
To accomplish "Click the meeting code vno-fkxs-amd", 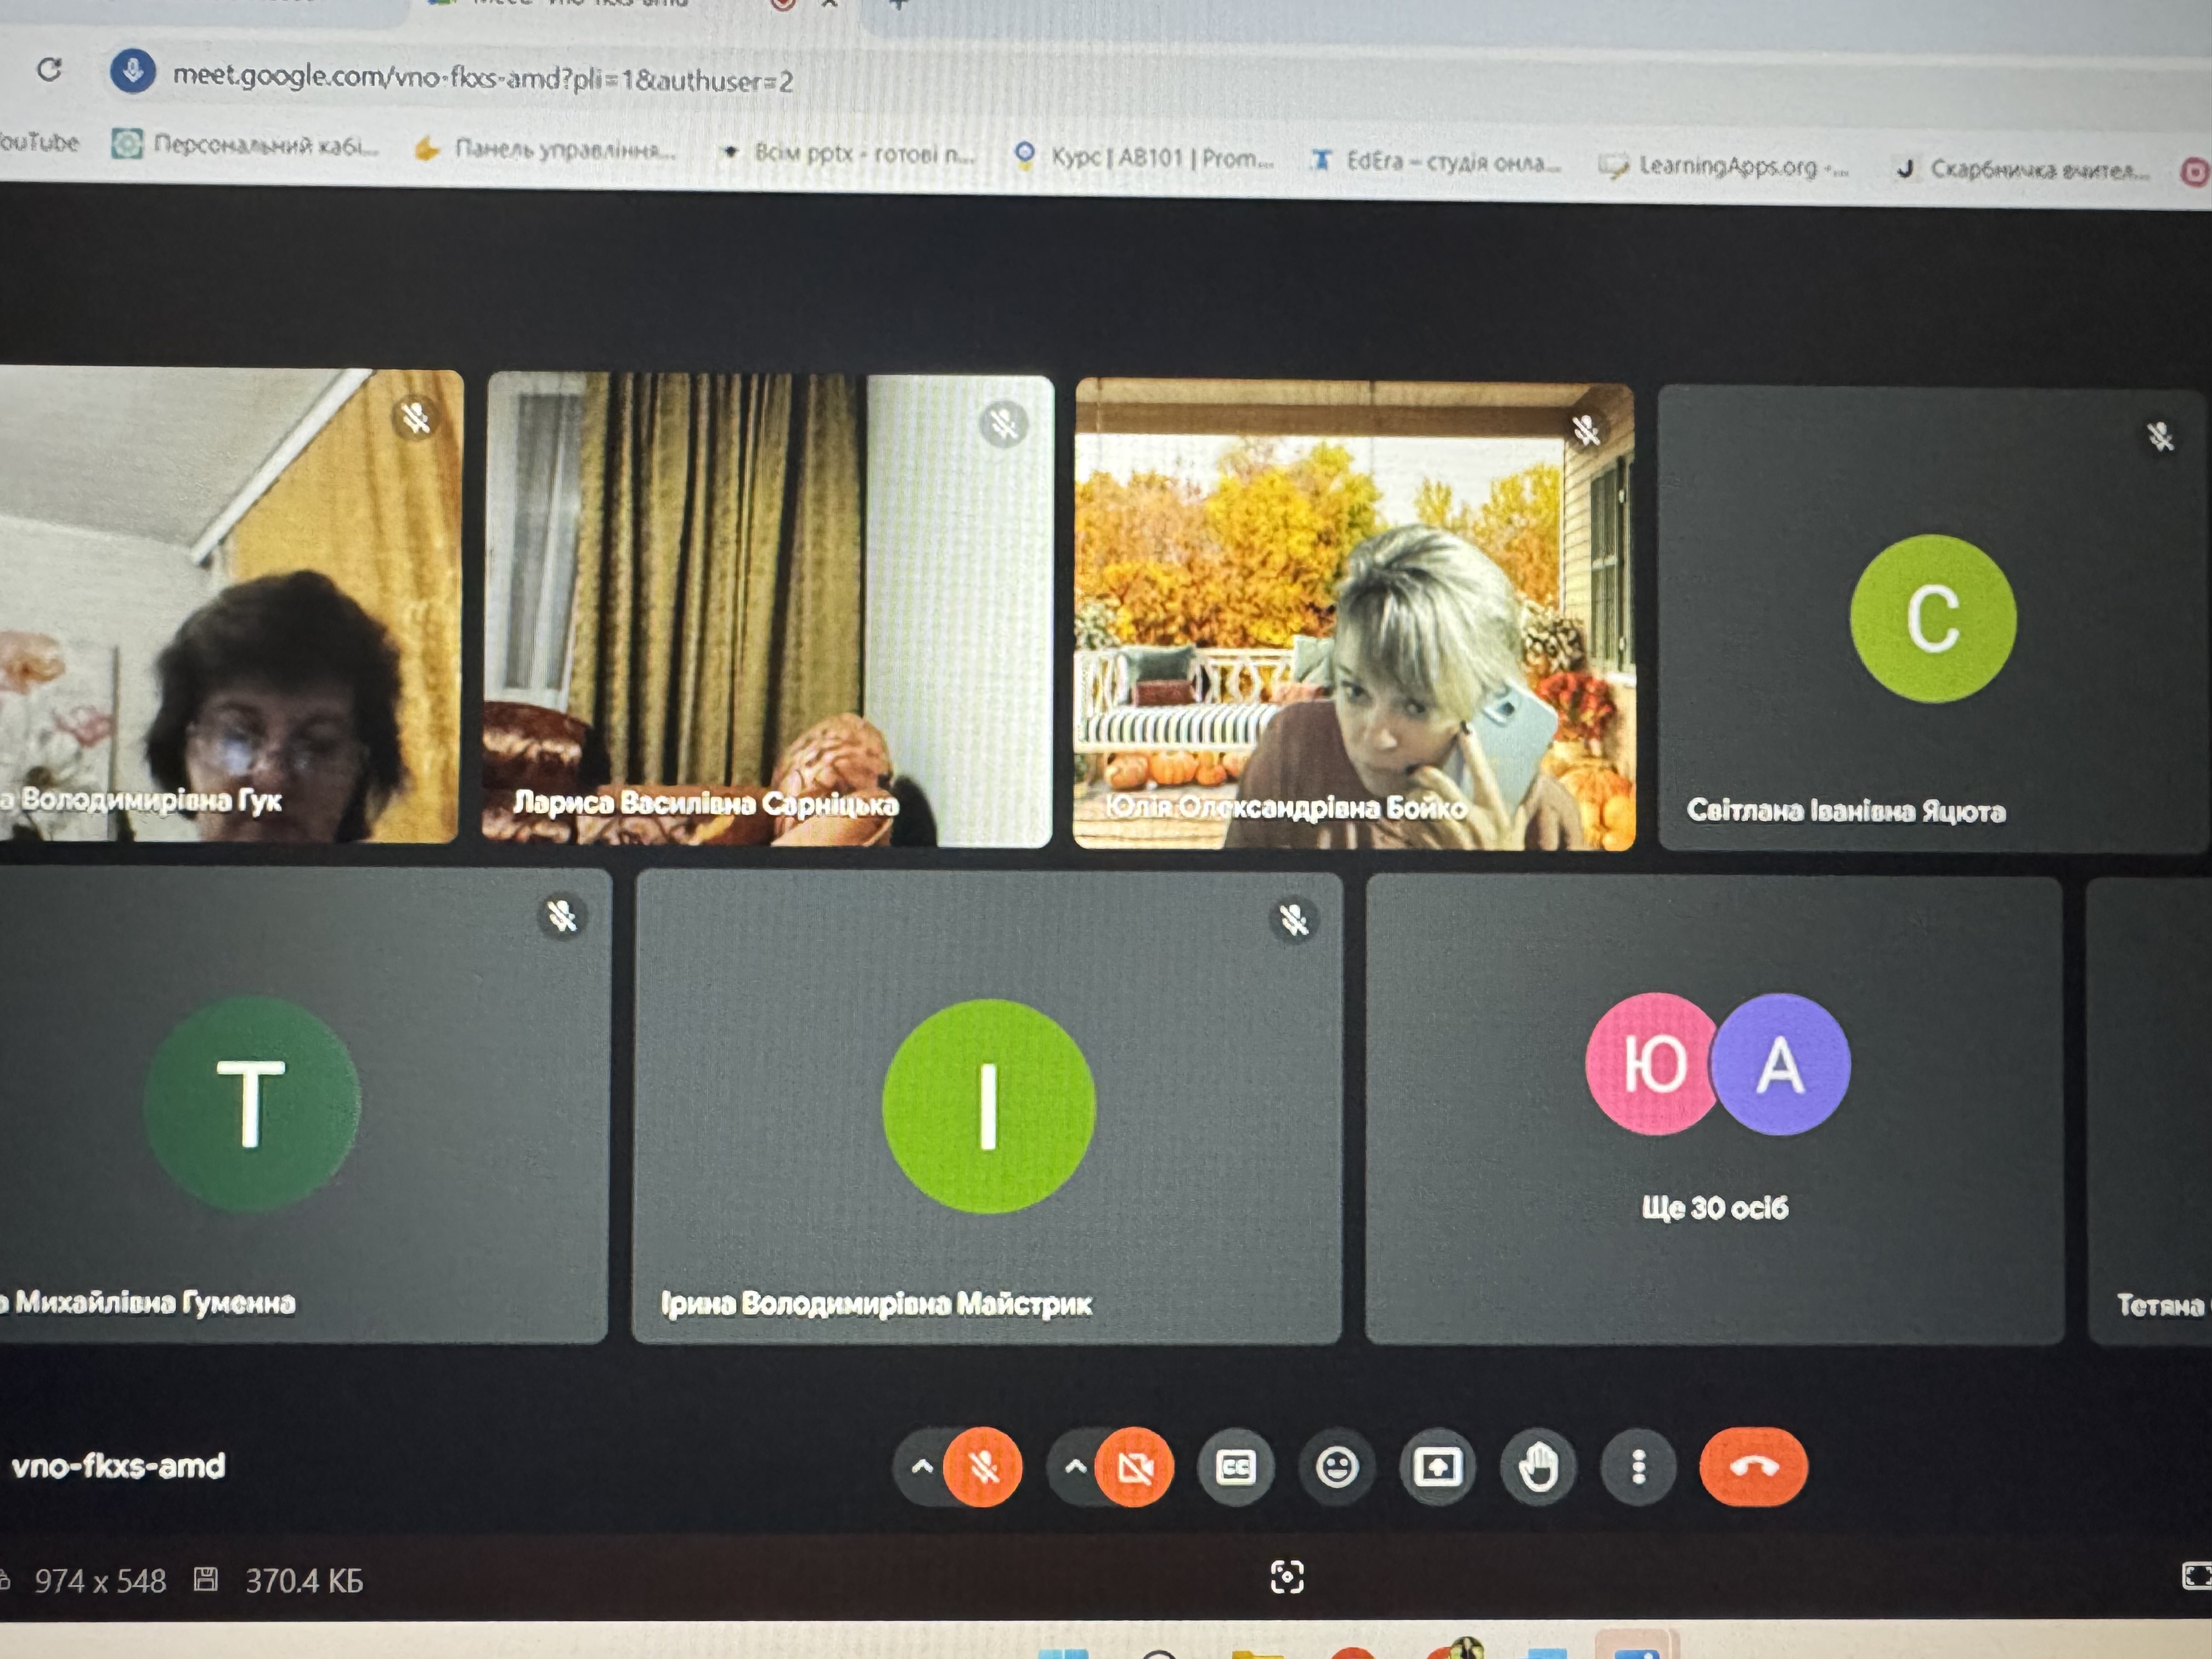I will pos(118,1466).
